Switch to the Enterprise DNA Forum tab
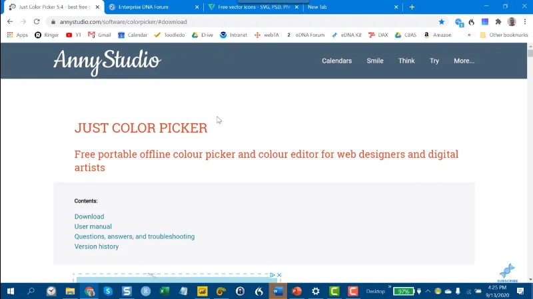This screenshot has height=299, width=533. [x=155, y=7]
